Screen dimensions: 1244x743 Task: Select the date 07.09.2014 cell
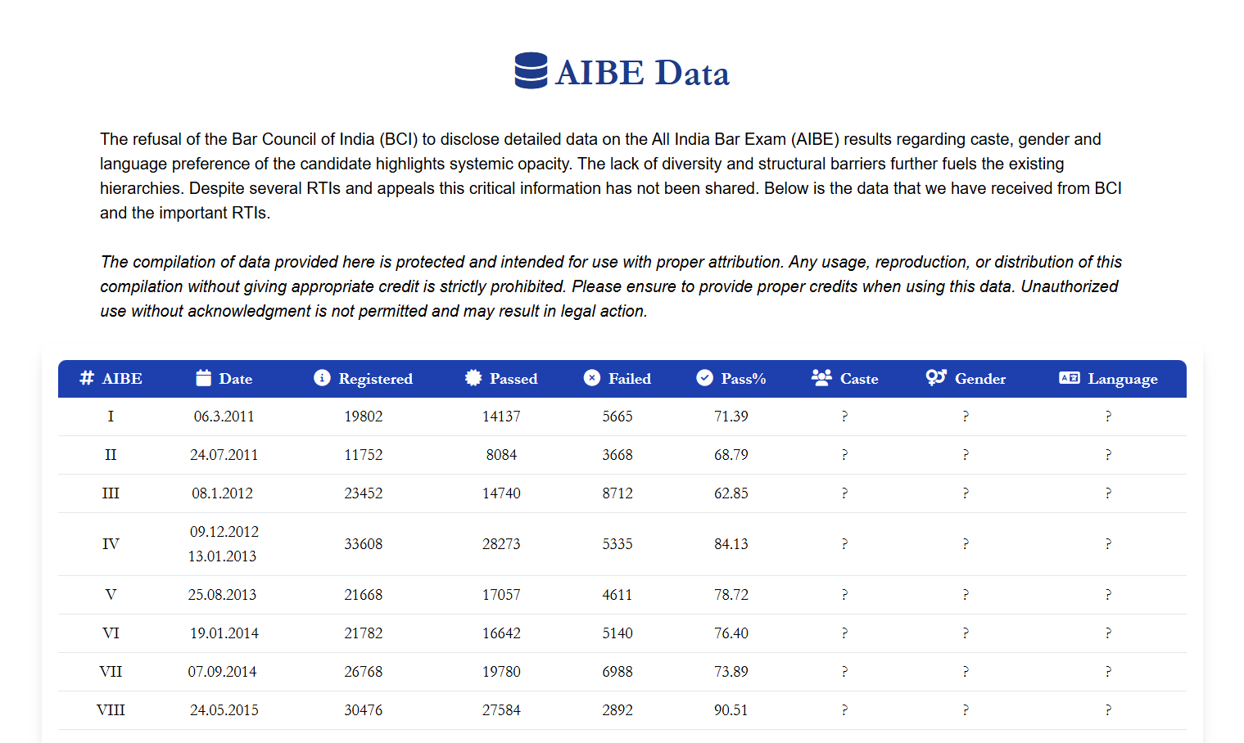tap(222, 672)
